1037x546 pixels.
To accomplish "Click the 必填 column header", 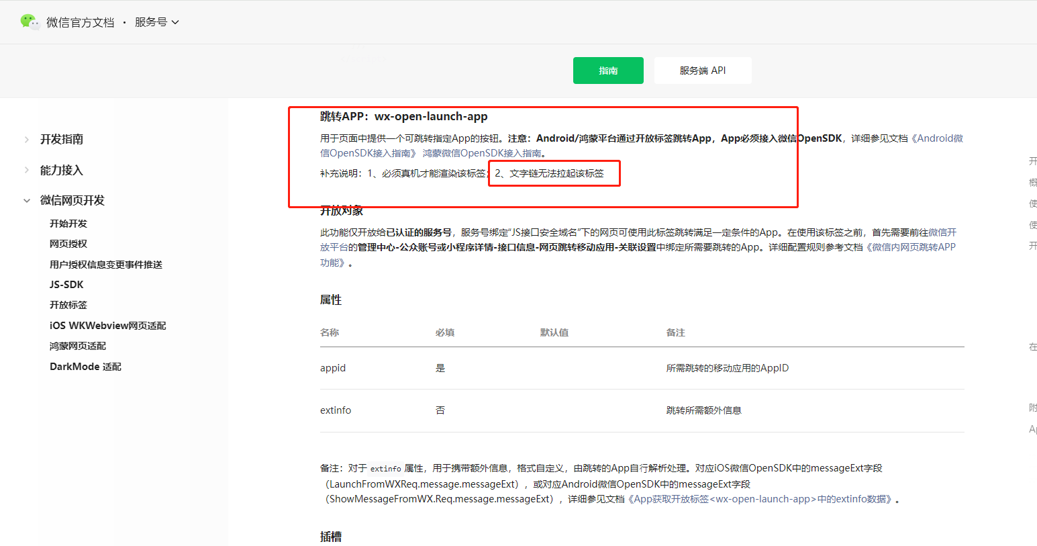I will (x=445, y=332).
